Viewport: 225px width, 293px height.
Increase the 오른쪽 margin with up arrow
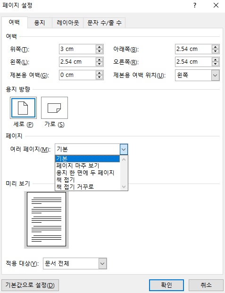pyautogui.click(x=215, y=60)
